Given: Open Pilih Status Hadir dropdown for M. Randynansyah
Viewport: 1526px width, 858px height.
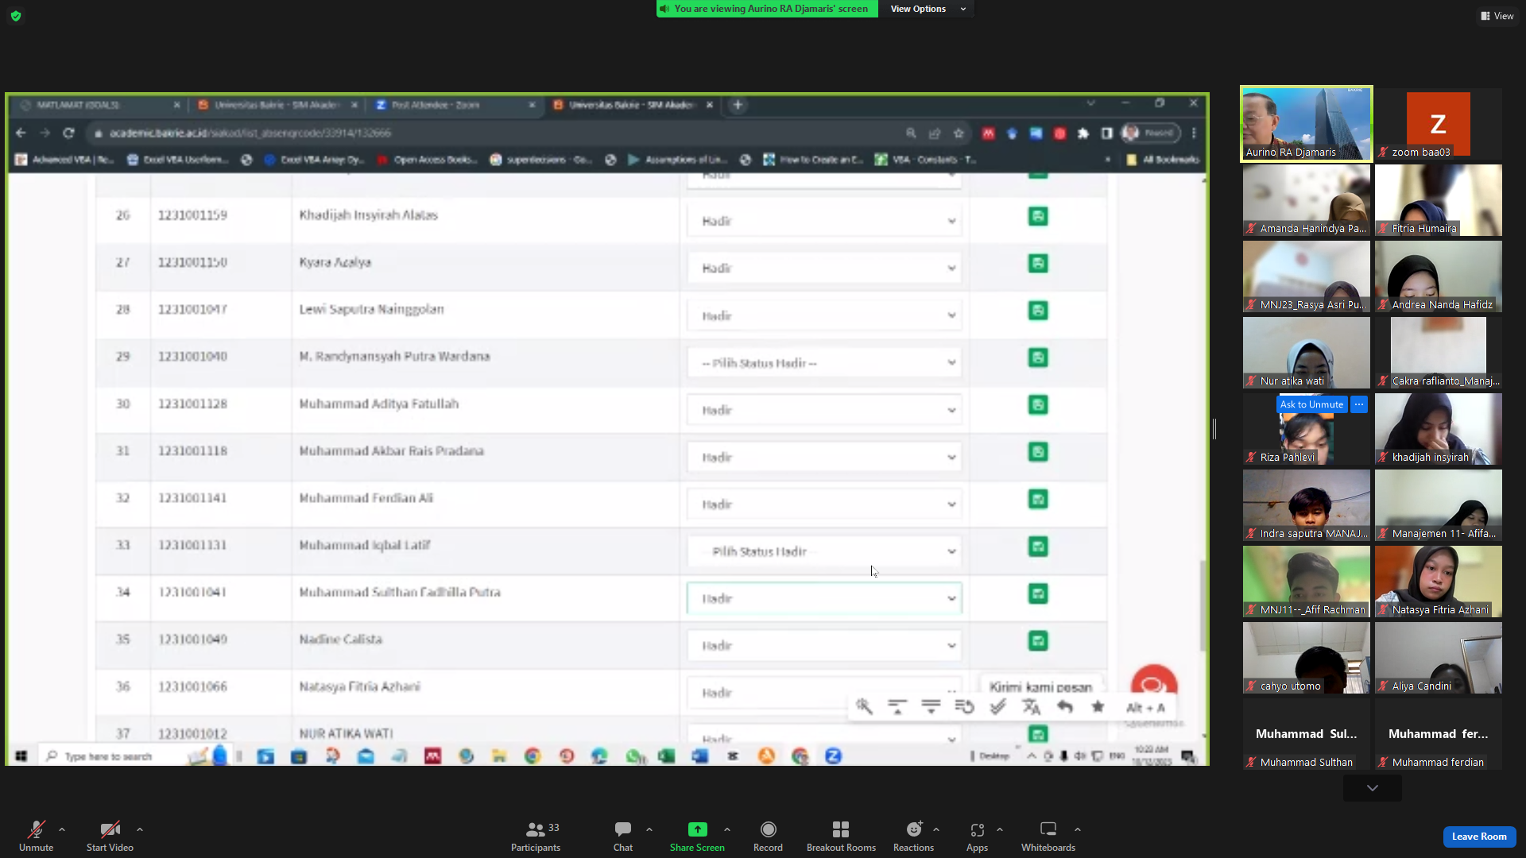Looking at the screenshot, I should click(x=824, y=362).
